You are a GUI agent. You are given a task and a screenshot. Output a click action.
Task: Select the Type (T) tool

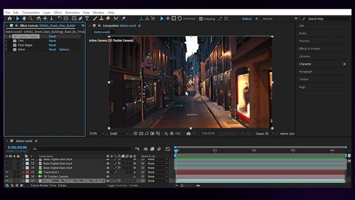click(87, 18)
